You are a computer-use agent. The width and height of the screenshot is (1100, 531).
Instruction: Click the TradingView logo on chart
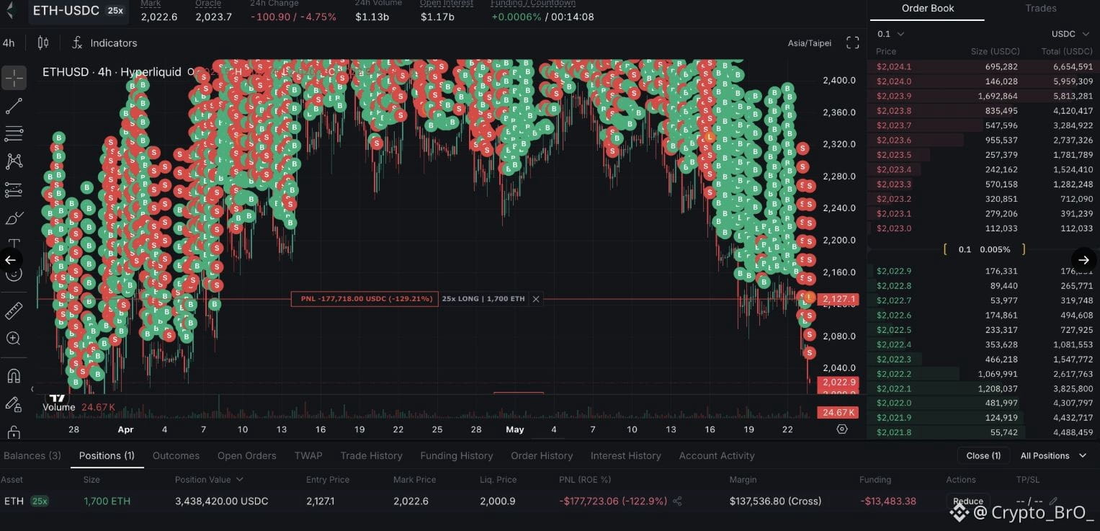[x=57, y=397]
